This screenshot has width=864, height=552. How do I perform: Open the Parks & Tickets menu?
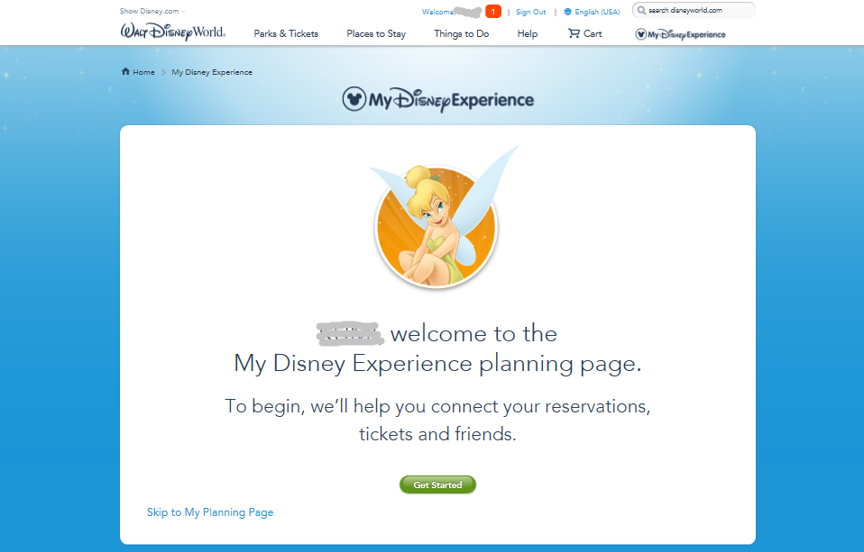pyautogui.click(x=286, y=33)
